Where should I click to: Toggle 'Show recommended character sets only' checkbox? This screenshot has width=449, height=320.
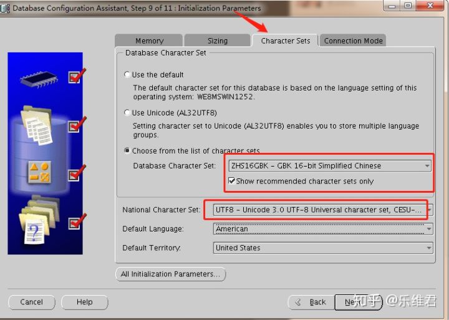tap(231, 181)
